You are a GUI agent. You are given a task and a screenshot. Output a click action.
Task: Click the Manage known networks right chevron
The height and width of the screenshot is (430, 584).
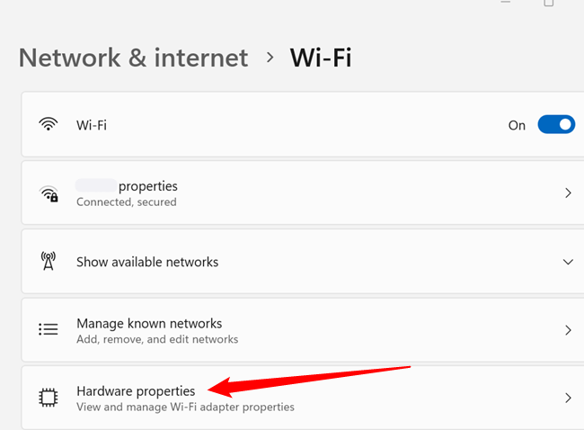coord(567,330)
